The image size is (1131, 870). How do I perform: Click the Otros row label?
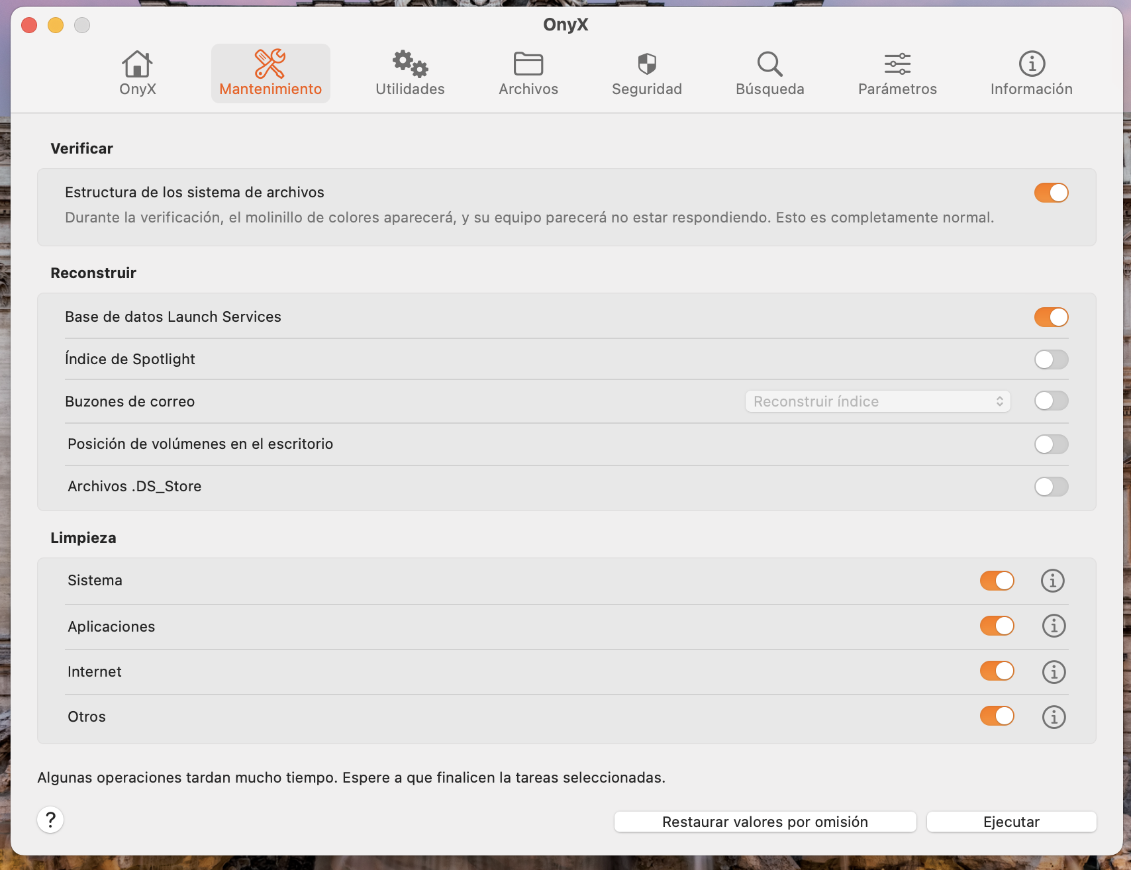click(x=87, y=716)
